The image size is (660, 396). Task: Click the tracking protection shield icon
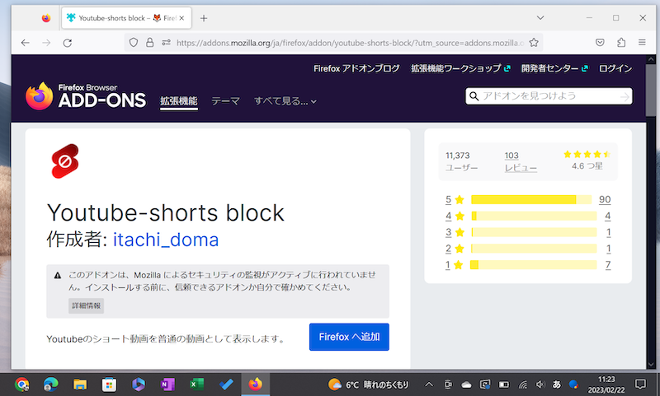click(x=133, y=43)
